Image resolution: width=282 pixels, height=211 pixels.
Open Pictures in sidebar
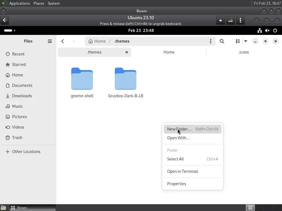pos(28,116)
